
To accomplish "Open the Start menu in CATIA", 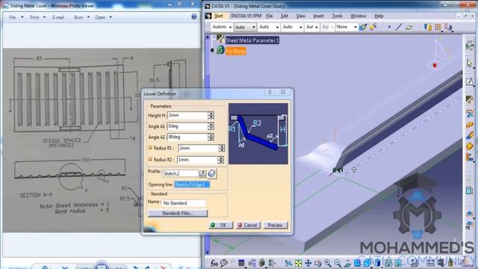I will pos(219,16).
